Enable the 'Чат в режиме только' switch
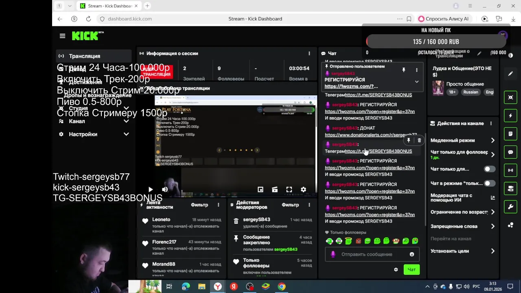Image resolution: width=521 pixels, height=293 pixels. pos(490,184)
